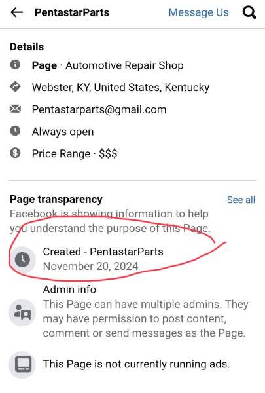Open the Pentastarparts@gmail.com email address

[x=99, y=109]
